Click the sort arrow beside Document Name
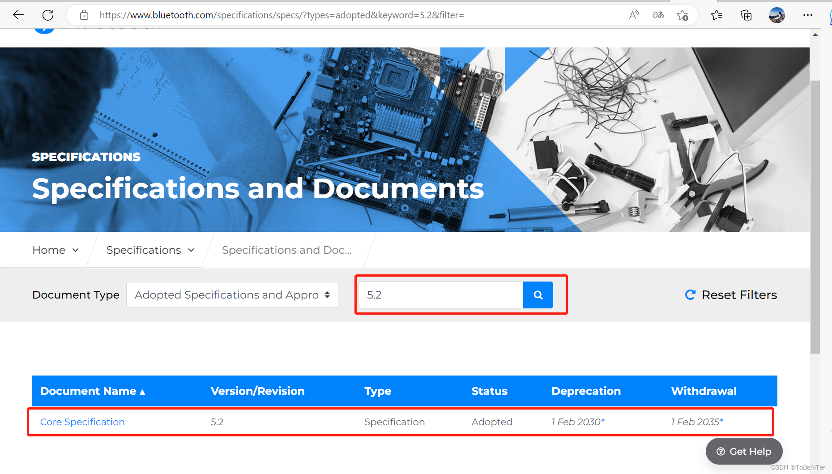Viewport: 832px width, 474px height. (x=142, y=392)
